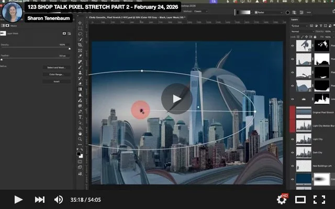The image size is (335, 209).
Task: Select the Rectangular Marquee tool
Action: 80,28
